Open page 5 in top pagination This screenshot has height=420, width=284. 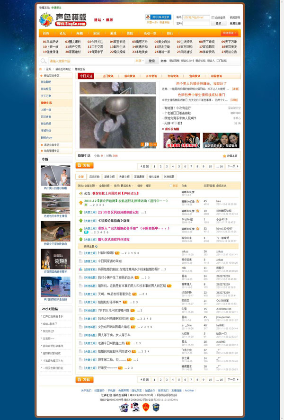pyautogui.click(x=179, y=166)
